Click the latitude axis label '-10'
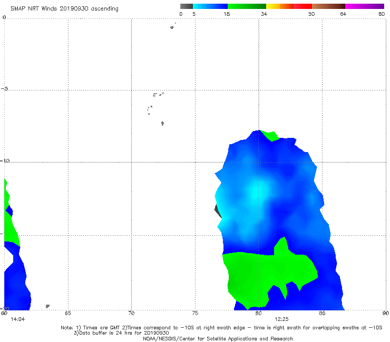Screen dimensions: 390x342 coord(5,160)
